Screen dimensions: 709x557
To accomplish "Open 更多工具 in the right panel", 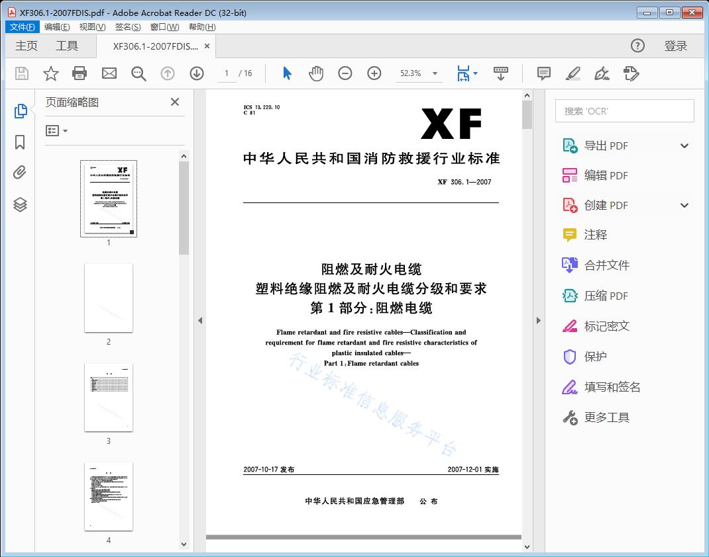I will [608, 417].
